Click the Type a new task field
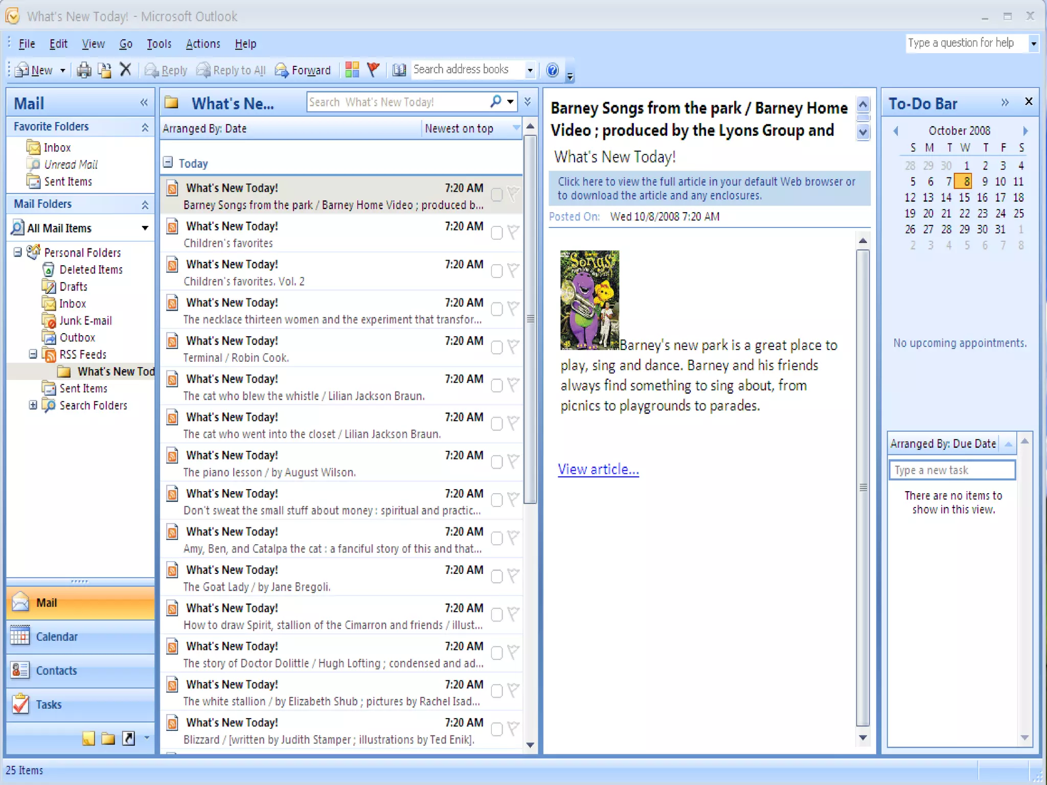 [952, 470]
